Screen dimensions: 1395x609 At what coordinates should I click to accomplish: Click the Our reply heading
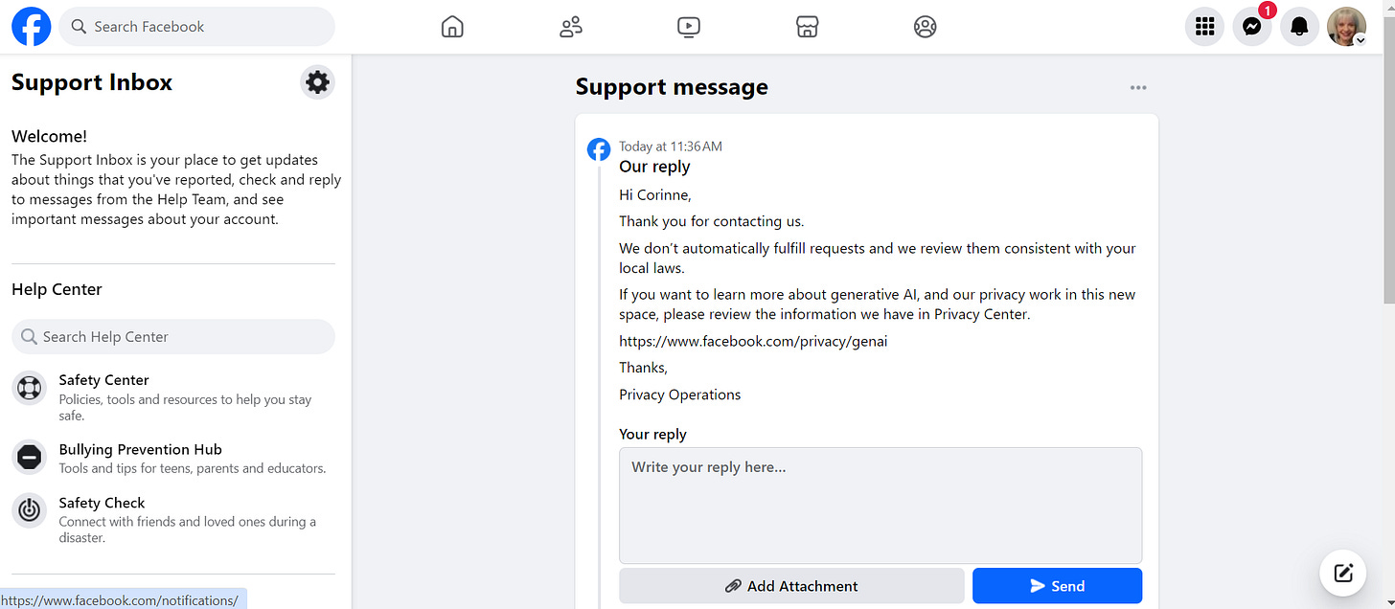654,167
